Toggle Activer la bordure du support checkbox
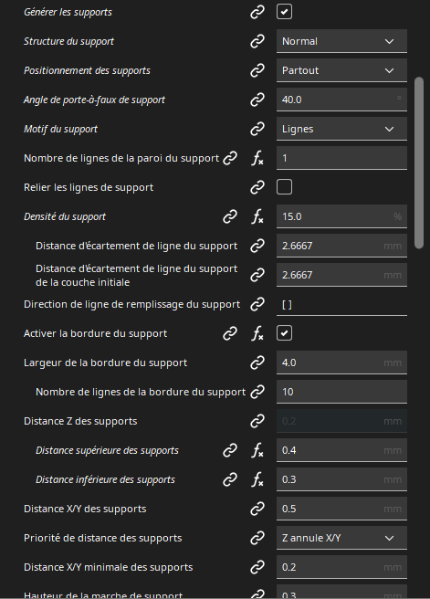Image resolution: width=430 pixels, height=599 pixels. (x=284, y=333)
